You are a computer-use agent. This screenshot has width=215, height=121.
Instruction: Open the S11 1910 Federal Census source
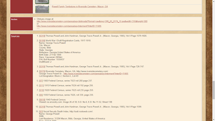click(41, 85)
